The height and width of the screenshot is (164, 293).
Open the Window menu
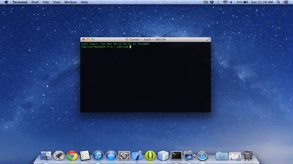[x=71, y=2]
